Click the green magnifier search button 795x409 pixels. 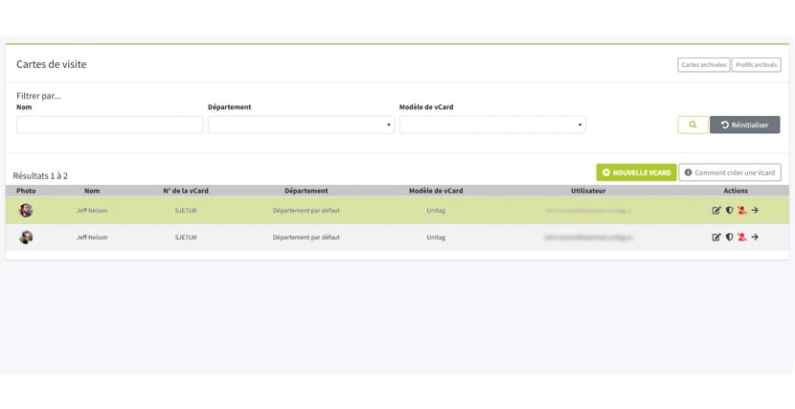(693, 125)
